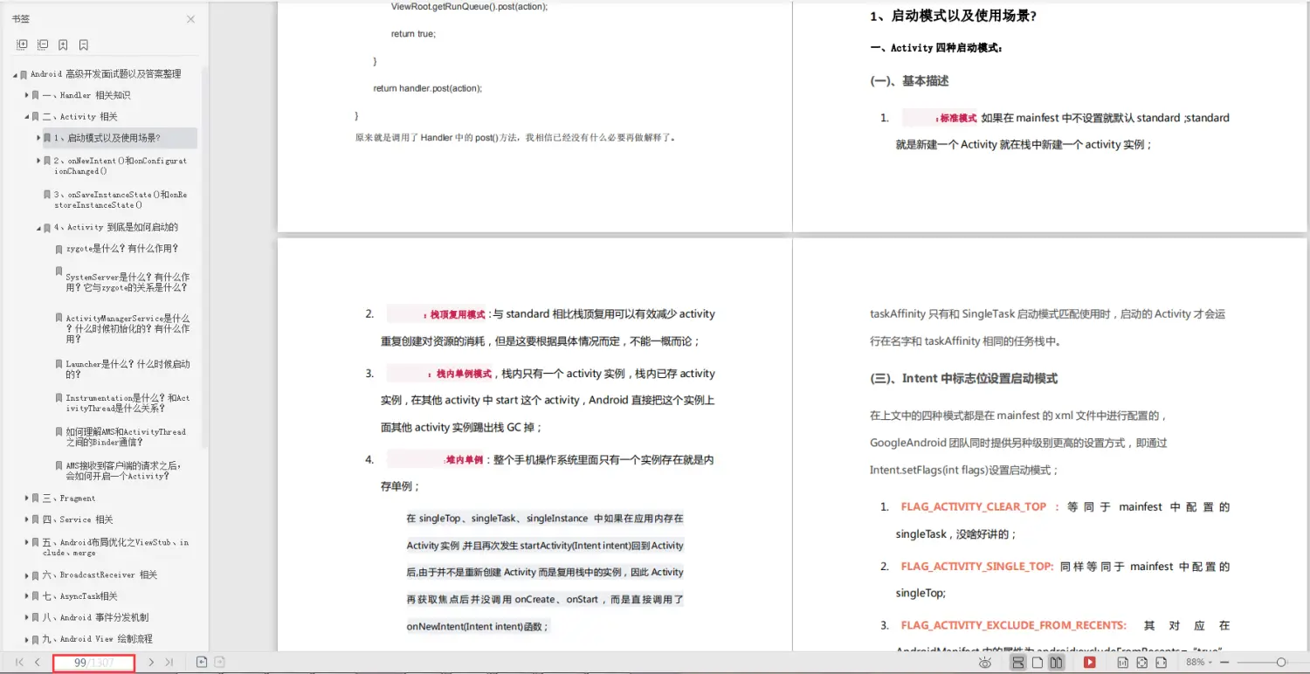
Task: Click heading (一)、基本描述 in document
Action: [x=909, y=81]
